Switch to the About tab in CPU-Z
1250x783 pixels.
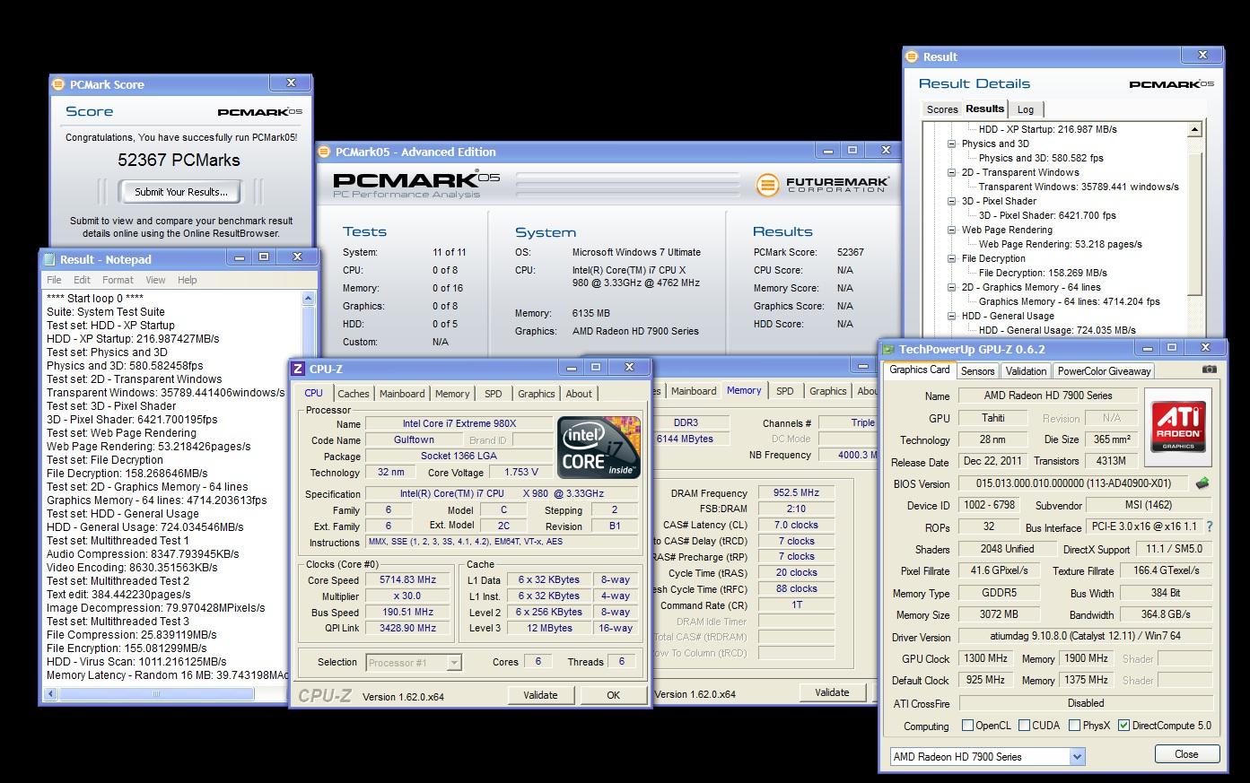click(579, 394)
